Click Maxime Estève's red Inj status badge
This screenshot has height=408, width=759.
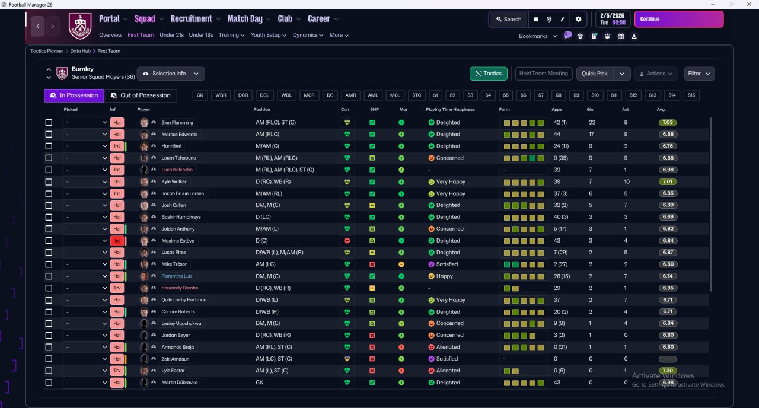[x=117, y=241]
